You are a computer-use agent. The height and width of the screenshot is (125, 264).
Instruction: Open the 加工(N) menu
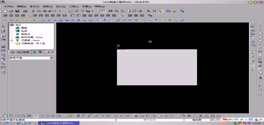(x=61, y=7)
